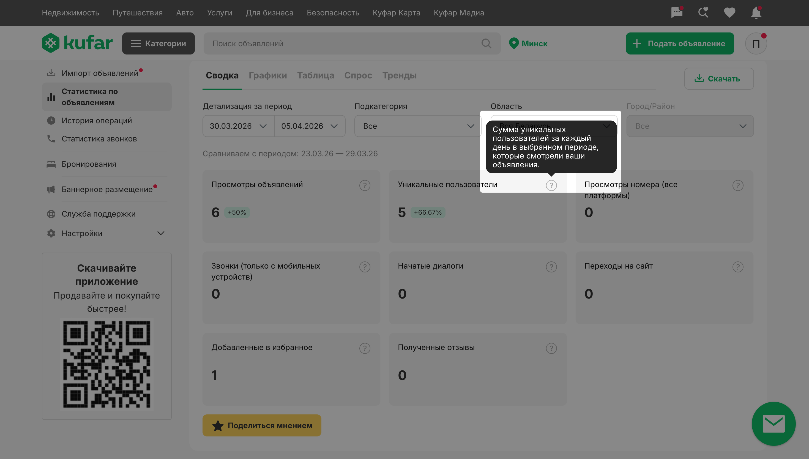Click the +66.67% change badge
809x459 pixels.
(428, 212)
